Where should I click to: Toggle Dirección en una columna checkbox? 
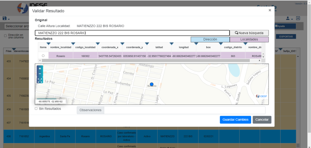pos(5,36)
